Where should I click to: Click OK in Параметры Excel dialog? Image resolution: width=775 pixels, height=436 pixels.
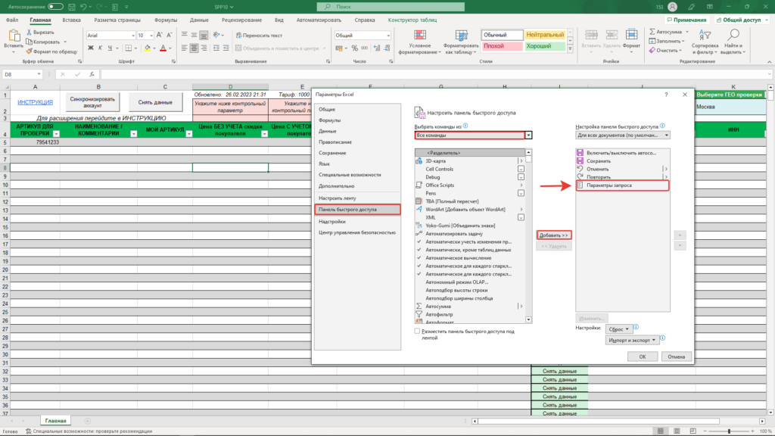(643, 357)
